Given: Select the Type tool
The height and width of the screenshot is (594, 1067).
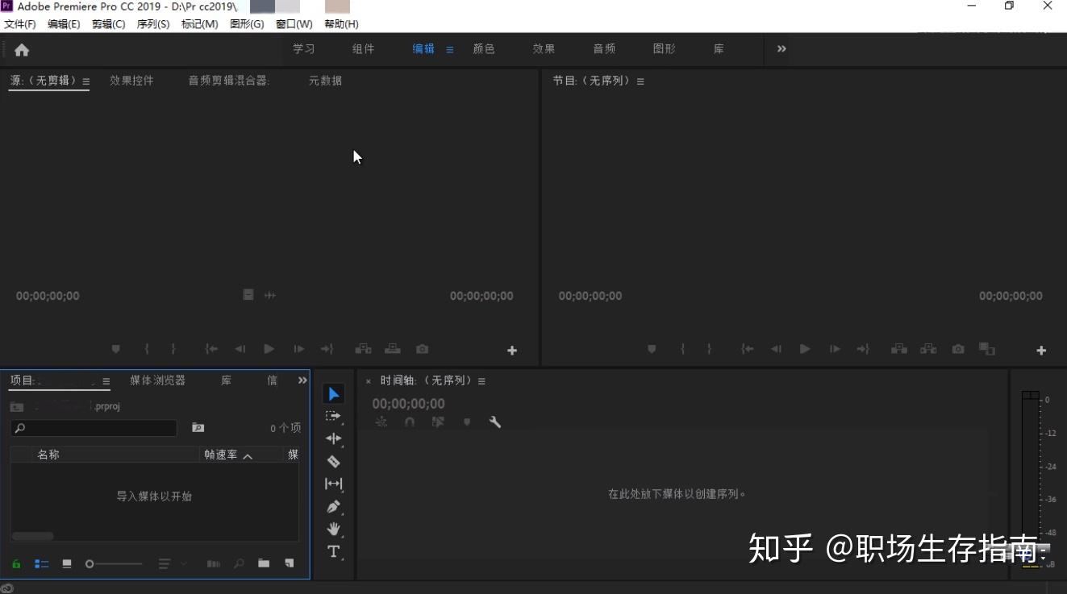Looking at the screenshot, I should click(334, 552).
